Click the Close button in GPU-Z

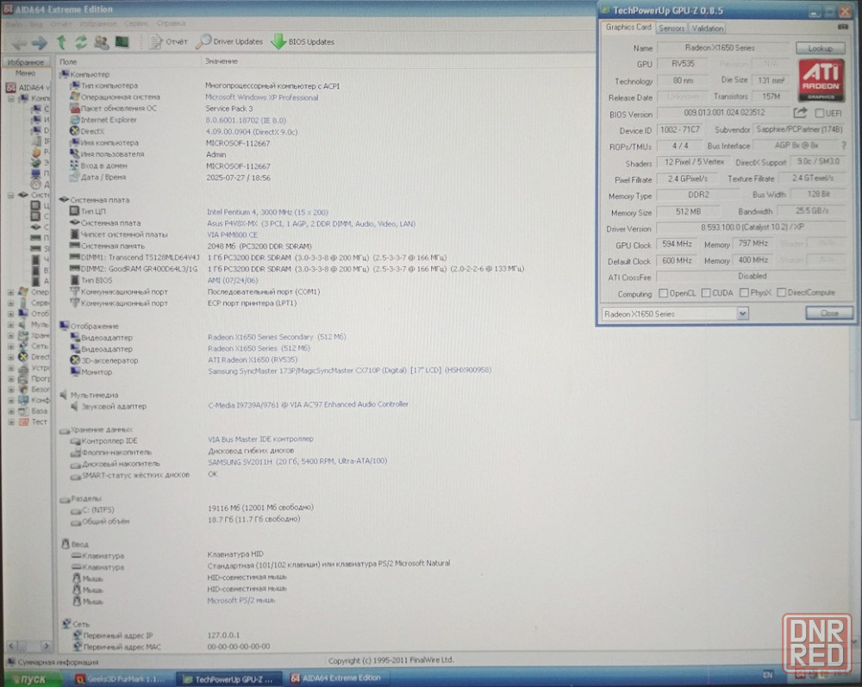point(829,313)
